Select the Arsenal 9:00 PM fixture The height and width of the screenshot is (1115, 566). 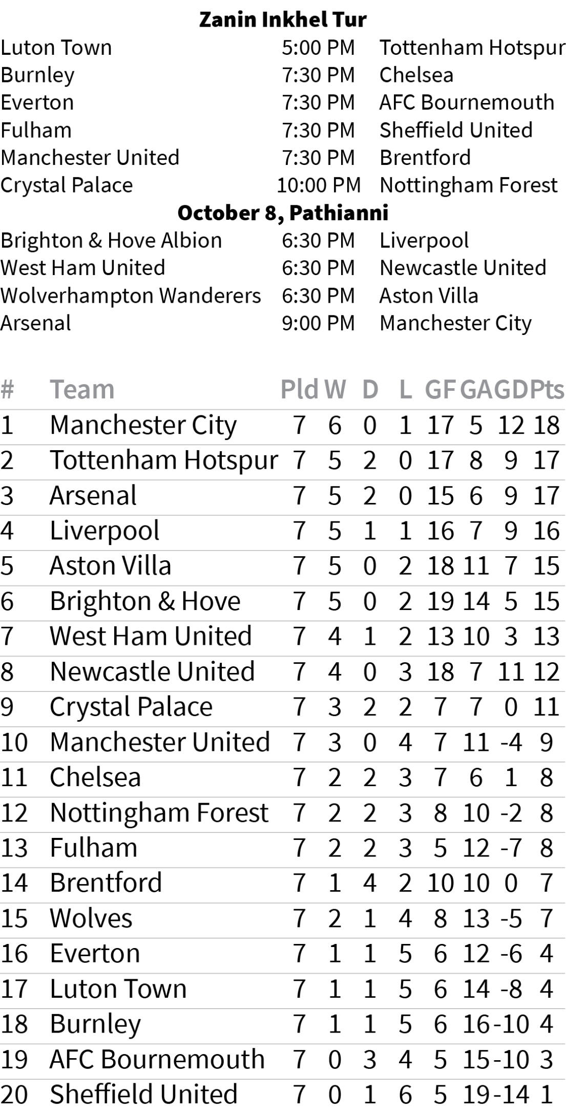[x=283, y=323]
